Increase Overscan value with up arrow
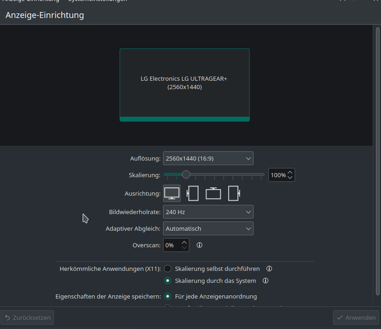This screenshot has height=329, width=381. tap(184, 243)
